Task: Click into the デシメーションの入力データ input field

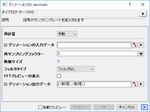Action: 94,45
